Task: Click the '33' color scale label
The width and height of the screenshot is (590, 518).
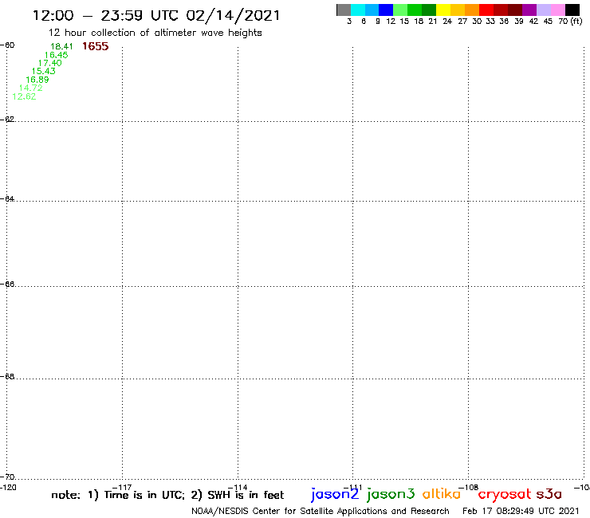Action: pyautogui.click(x=490, y=22)
